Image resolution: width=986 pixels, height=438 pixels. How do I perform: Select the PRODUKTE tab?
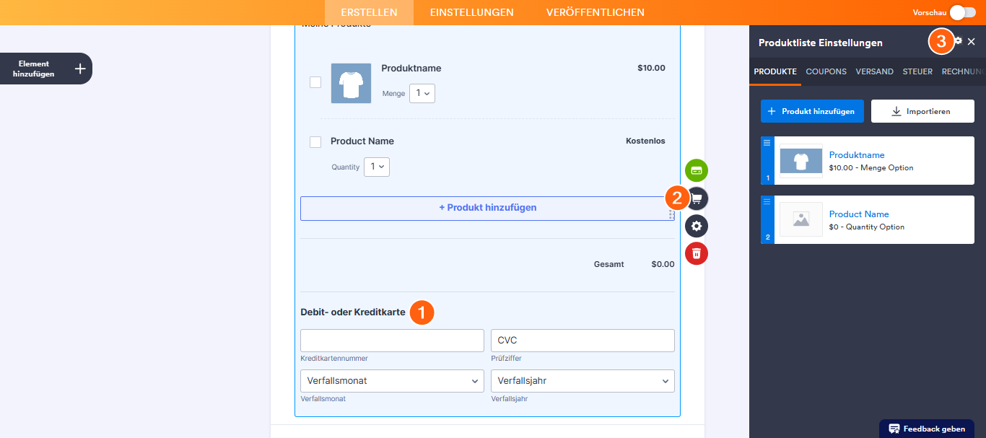click(x=775, y=71)
